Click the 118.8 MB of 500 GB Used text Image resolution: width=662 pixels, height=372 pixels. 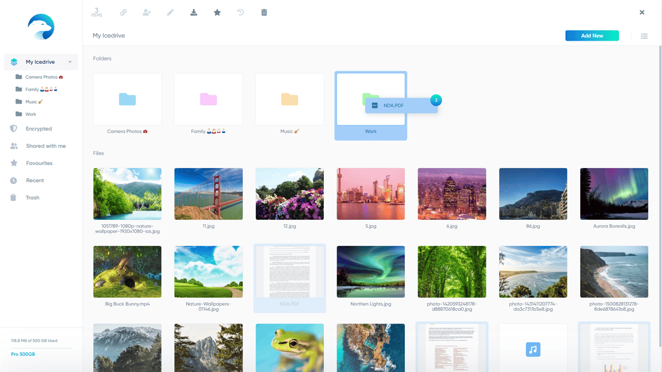(34, 341)
